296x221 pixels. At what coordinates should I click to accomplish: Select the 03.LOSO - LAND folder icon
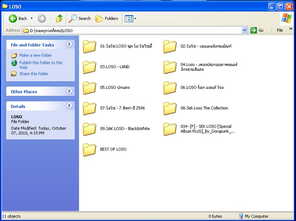89,67
